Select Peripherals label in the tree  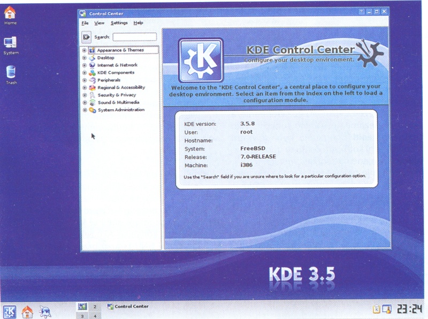[x=109, y=80]
